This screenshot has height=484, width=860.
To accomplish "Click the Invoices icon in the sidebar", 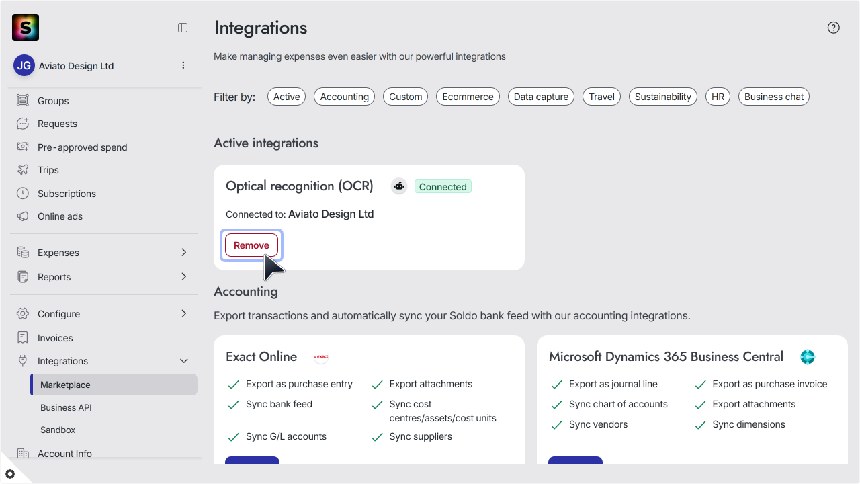I will click(x=23, y=337).
